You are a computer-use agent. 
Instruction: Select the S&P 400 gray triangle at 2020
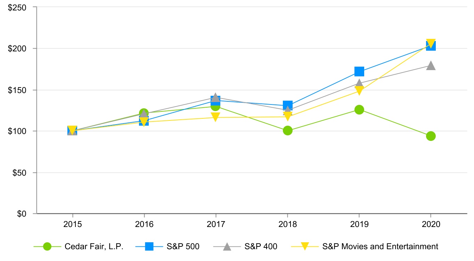pos(431,65)
